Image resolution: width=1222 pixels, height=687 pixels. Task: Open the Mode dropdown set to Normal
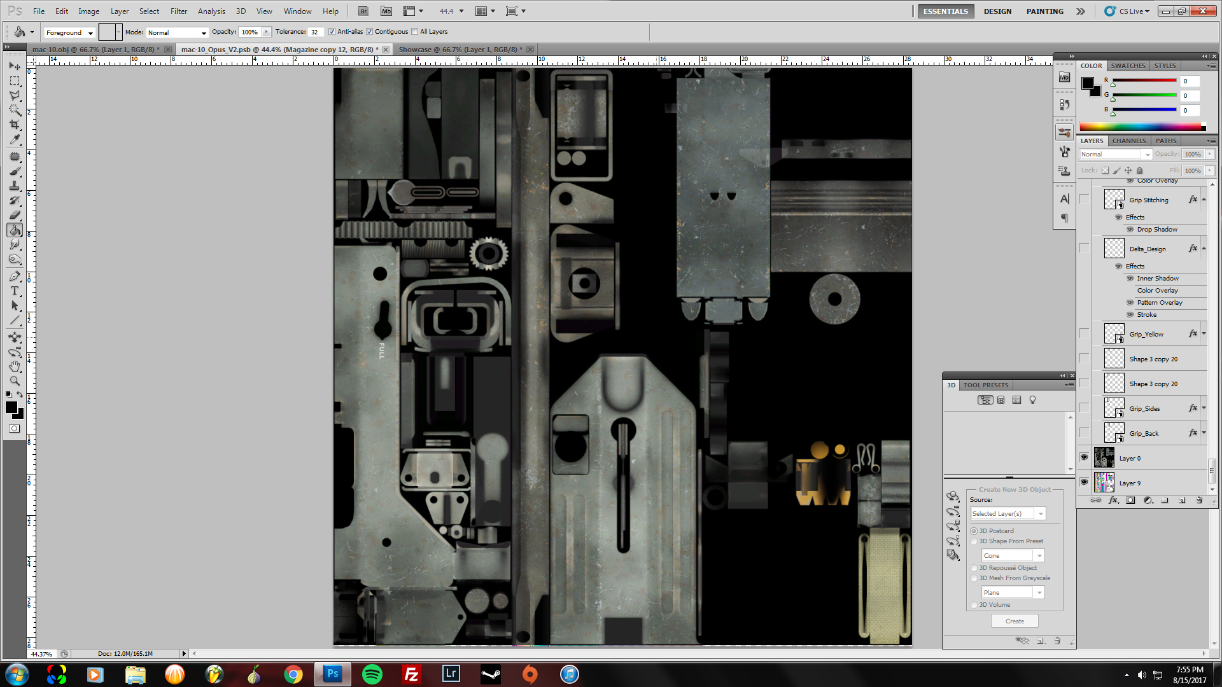[x=177, y=32]
